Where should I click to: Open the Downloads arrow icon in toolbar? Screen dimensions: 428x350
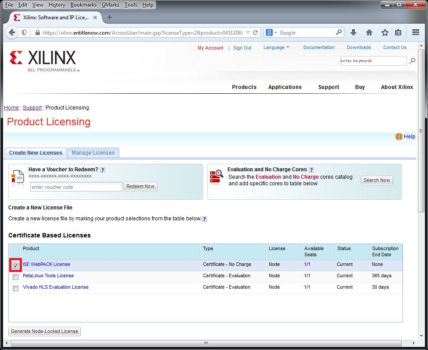pyautogui.click(x=353, y=33)
